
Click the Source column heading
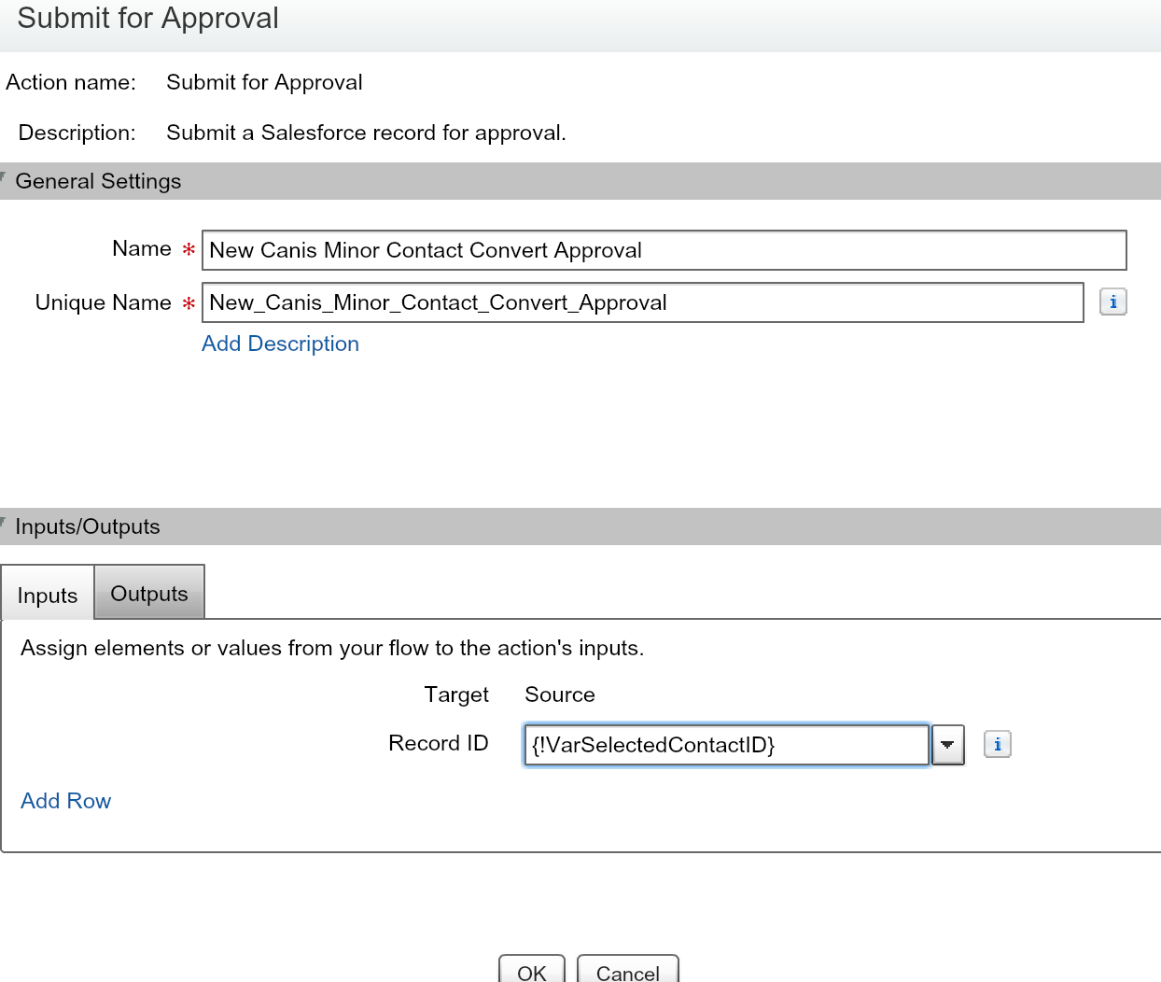(559, 694)
